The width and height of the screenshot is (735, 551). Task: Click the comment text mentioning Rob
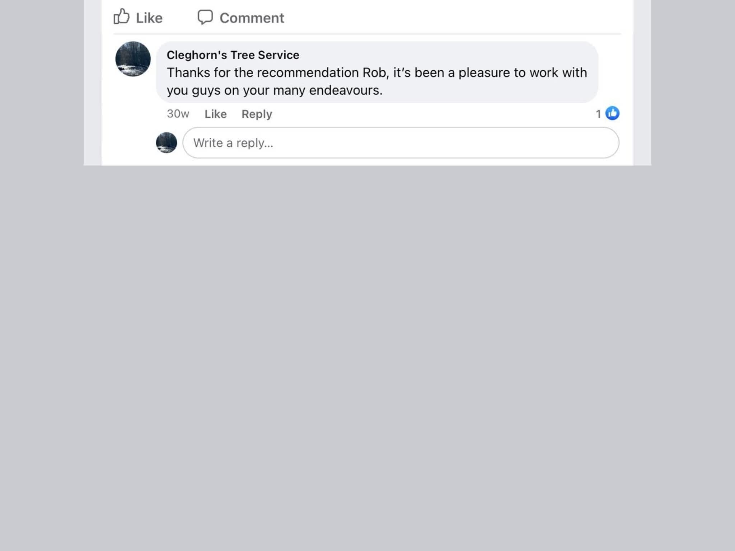tap(377, 81)
